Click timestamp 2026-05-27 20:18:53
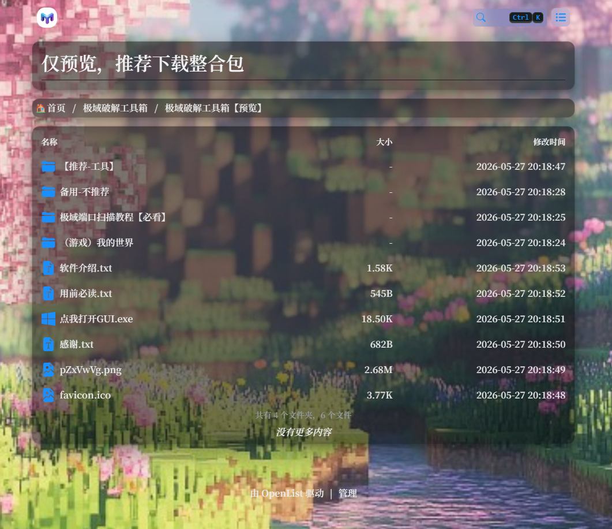 pyautogui.click(x=521, y=268)
